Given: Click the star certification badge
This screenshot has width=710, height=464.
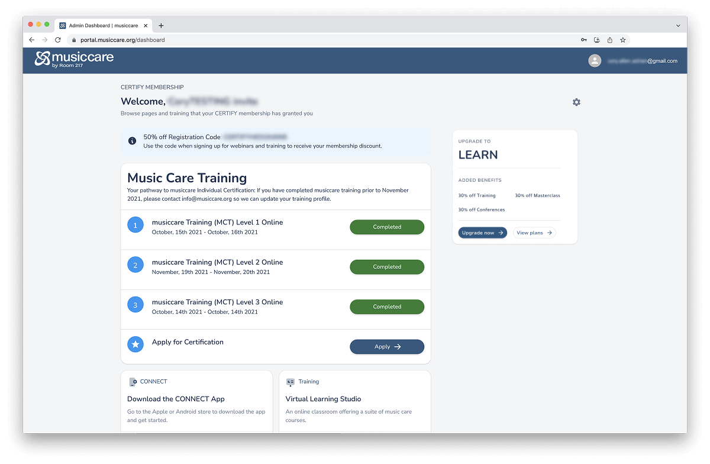Looking at the screenshot, I should point(135,344).
